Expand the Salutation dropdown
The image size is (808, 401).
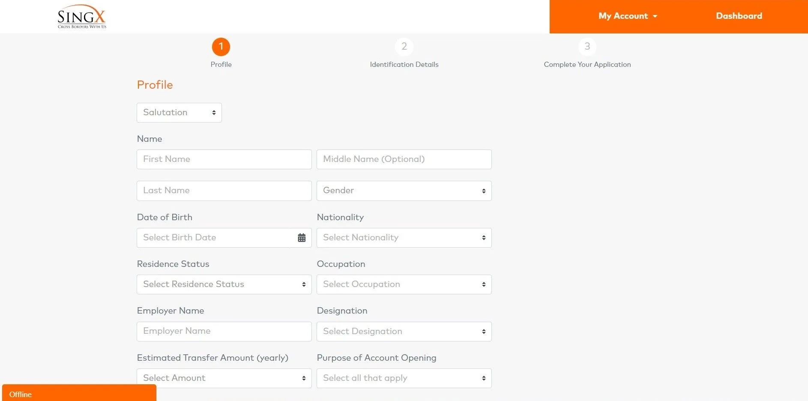(179, 113)
